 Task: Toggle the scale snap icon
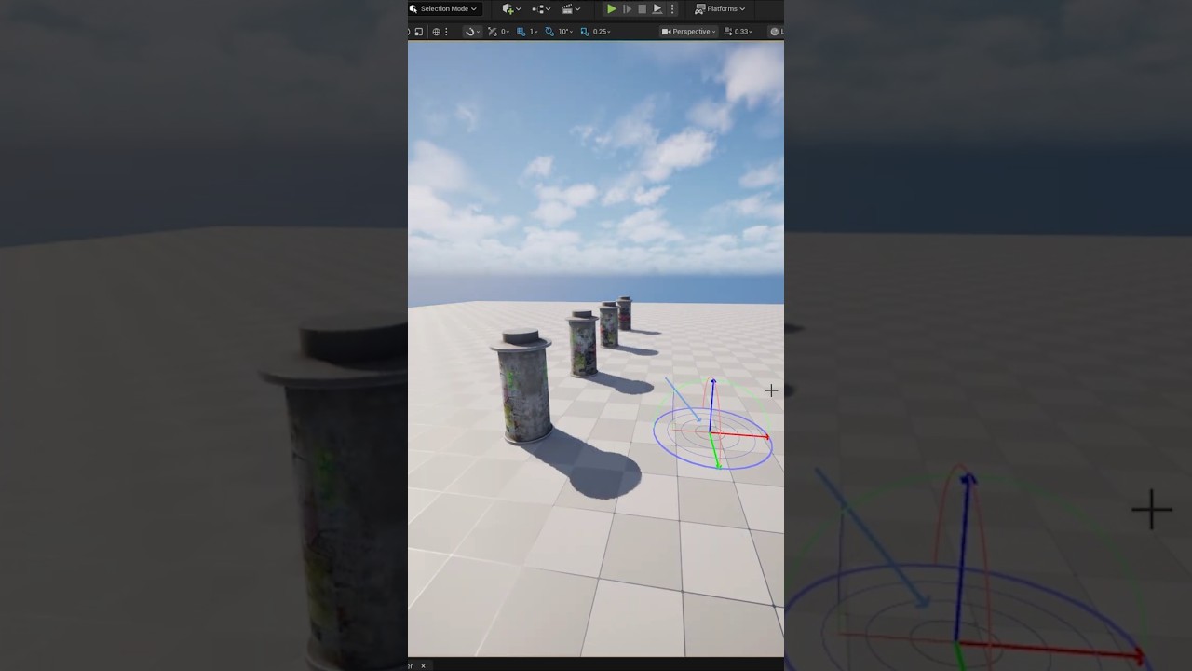[x=585, y=32]
